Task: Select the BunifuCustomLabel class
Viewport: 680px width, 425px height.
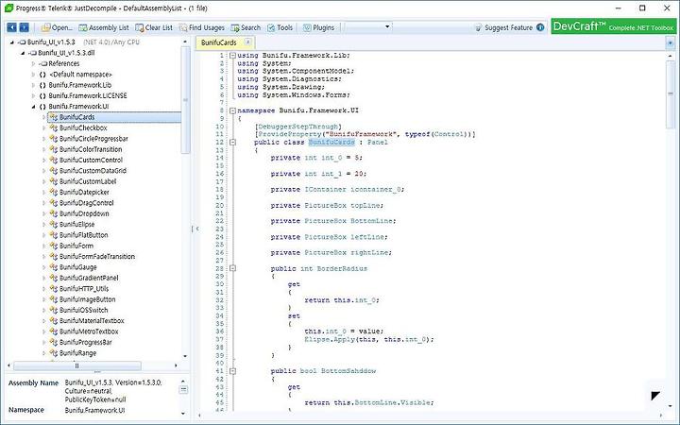Action: (x=88, y=181)
